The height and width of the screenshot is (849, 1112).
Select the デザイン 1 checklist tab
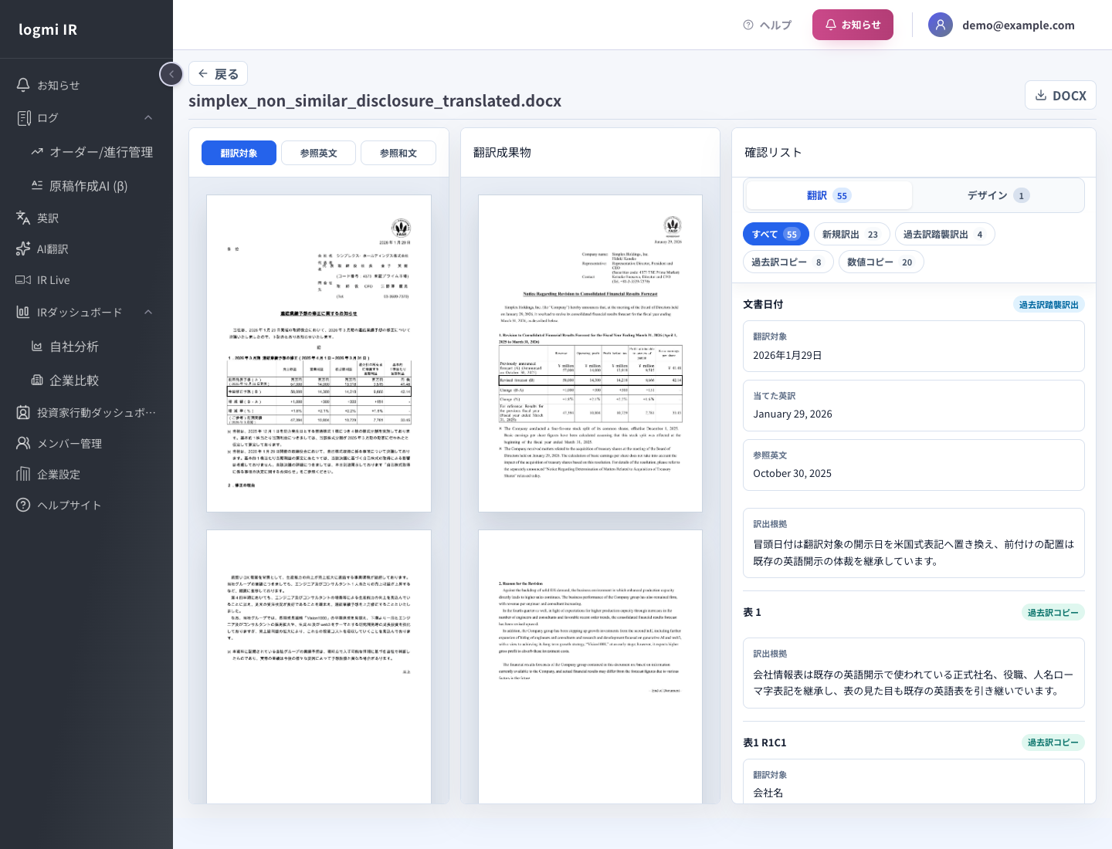pyautogui.click(x=998, y=195)
